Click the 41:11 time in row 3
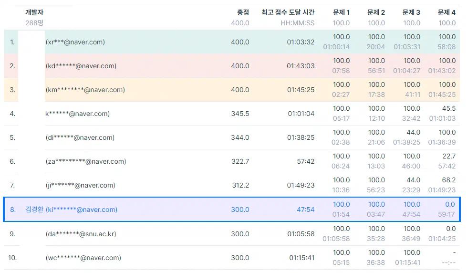This screenshot has width=467, height=273. (413, 94)
